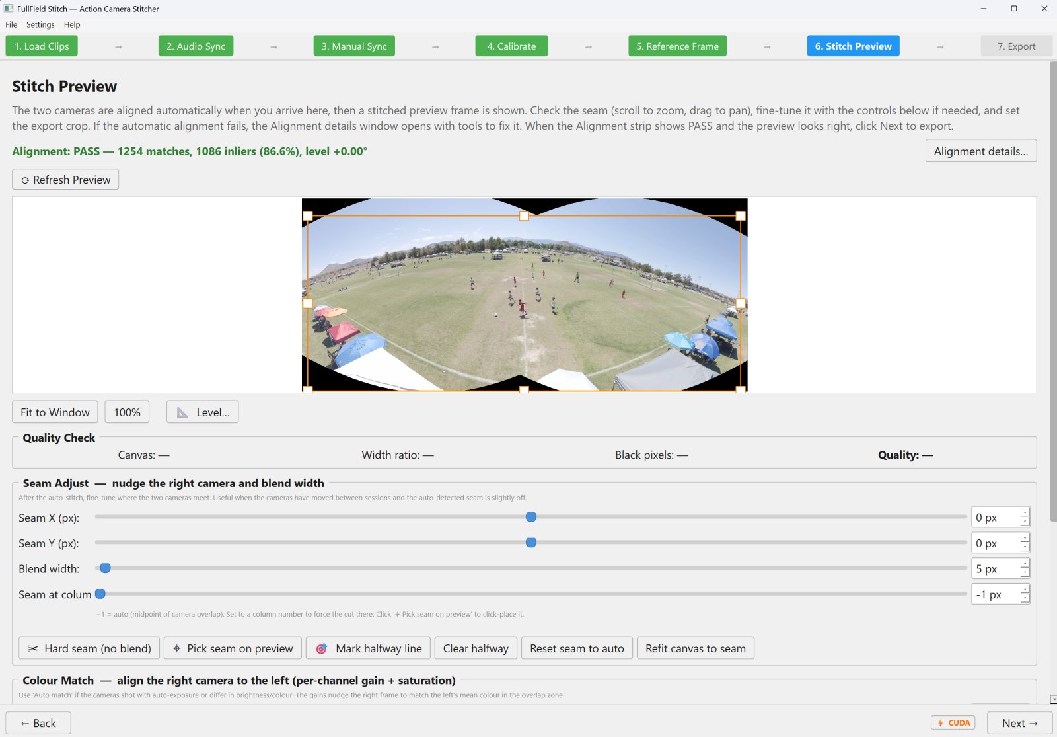Screen dimensions: 1057x737
Task: Click the Refresh Preview button
Action: (x=65, y=180)
